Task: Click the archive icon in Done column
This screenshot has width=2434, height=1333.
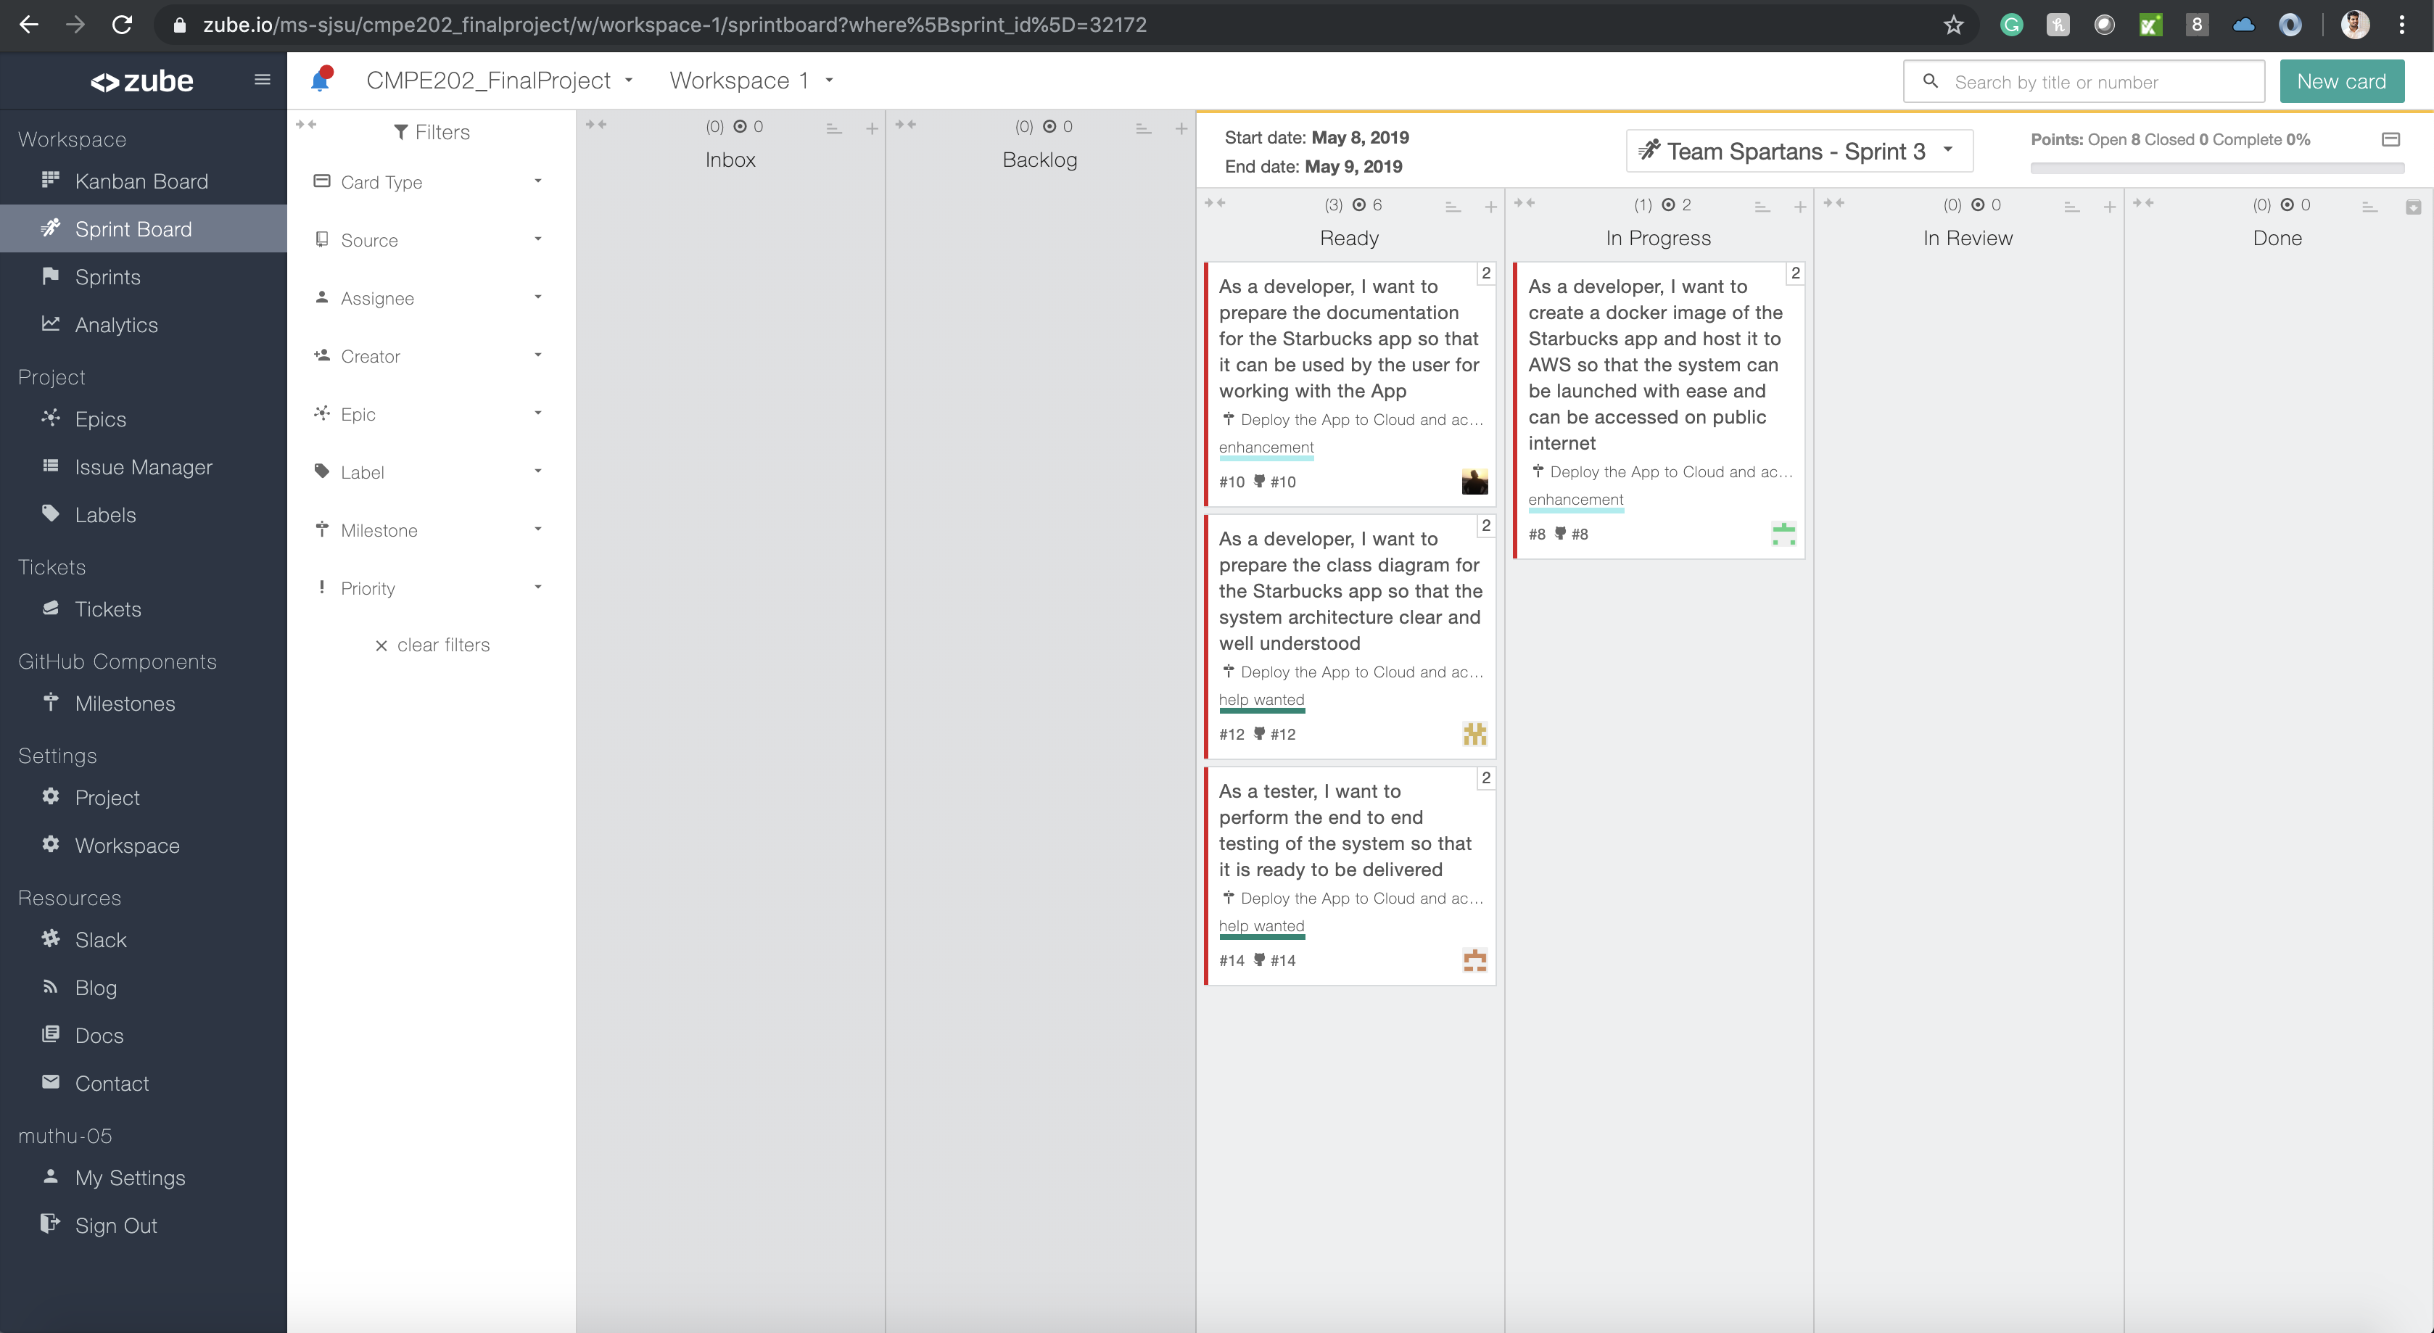Action: pyautogui.click(x=2412, y=207)
